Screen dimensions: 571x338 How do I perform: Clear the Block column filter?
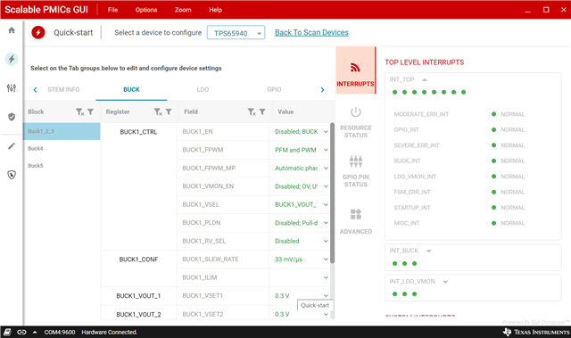pyautogui.click(x=80, y=111)
